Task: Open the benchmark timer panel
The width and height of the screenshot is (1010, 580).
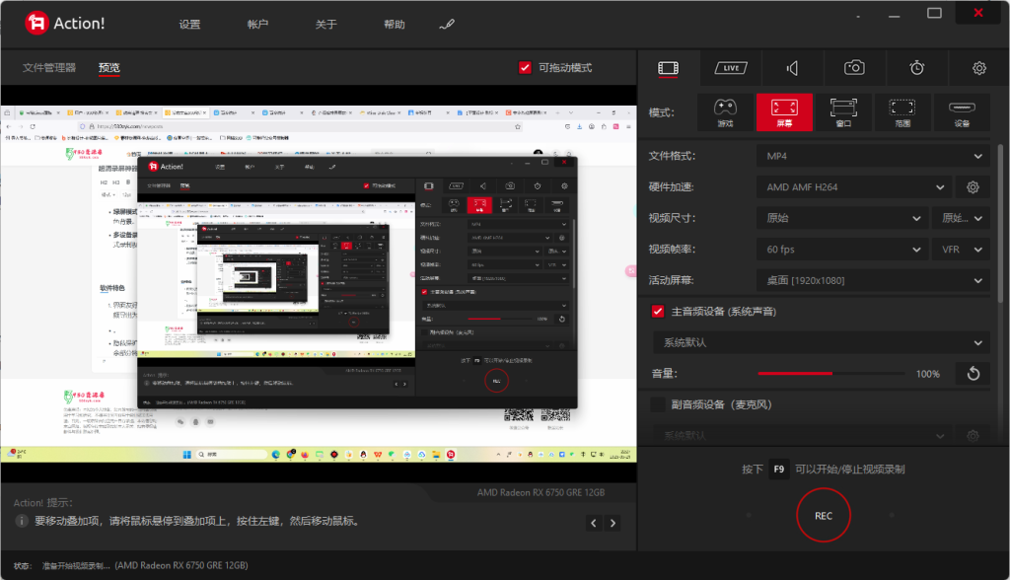Action: click(916, 67)
